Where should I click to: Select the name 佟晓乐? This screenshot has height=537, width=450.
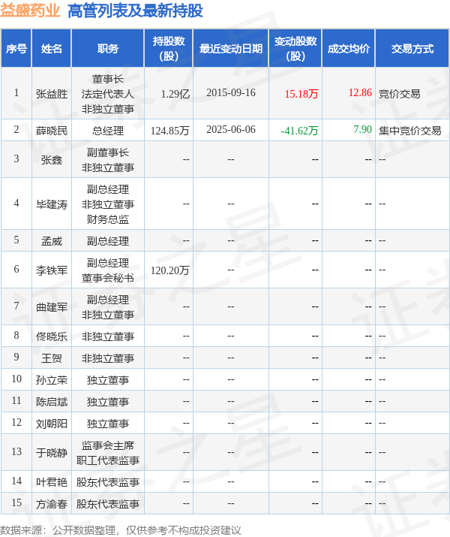point(52,336)
